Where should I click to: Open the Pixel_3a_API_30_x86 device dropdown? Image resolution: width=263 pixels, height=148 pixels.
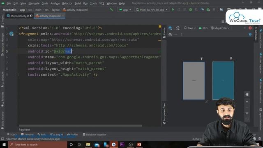pyautogui.click(x=152, y=9)
